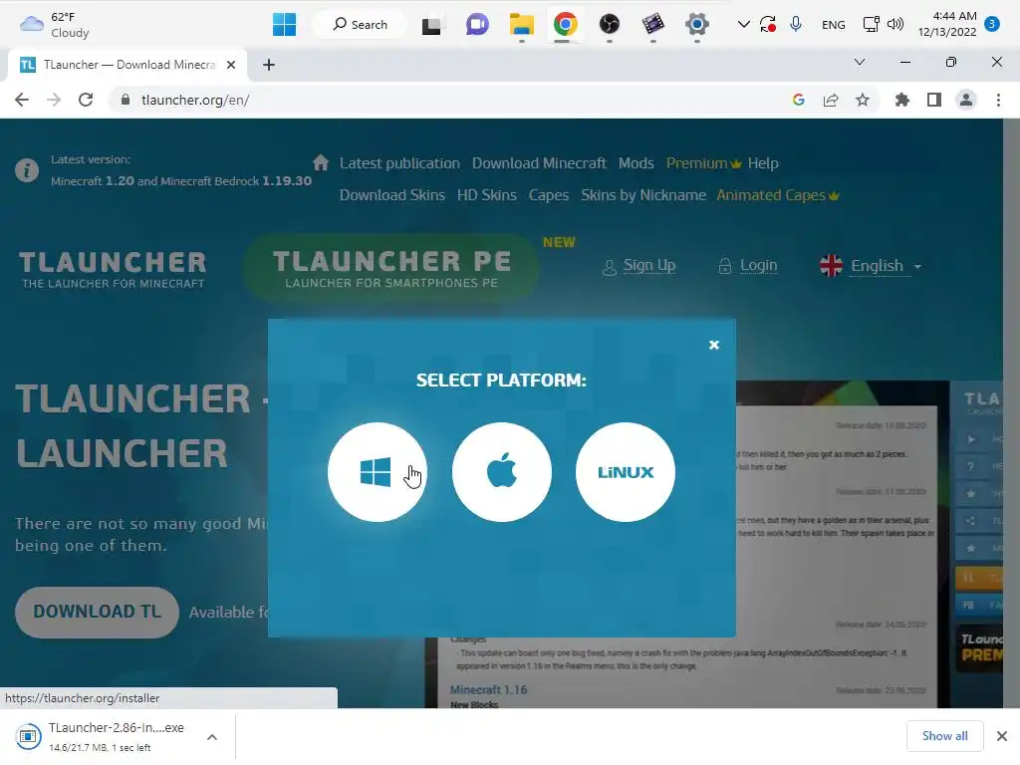Screen dimensions: 1020x765
Task: Open File Explorer from the taskbar
Action: [x=522, y=25]
